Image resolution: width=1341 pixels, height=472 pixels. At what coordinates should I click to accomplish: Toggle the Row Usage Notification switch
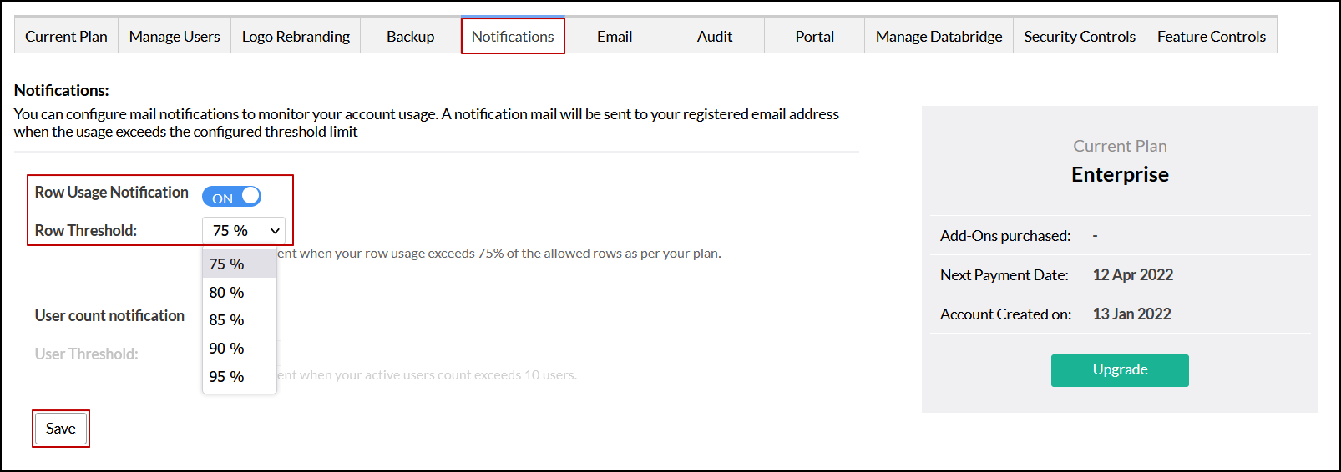tap(231, 197)
